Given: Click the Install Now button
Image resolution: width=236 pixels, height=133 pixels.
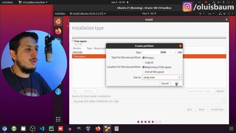Looking at the screenshot, I should [x=217, y=109].
